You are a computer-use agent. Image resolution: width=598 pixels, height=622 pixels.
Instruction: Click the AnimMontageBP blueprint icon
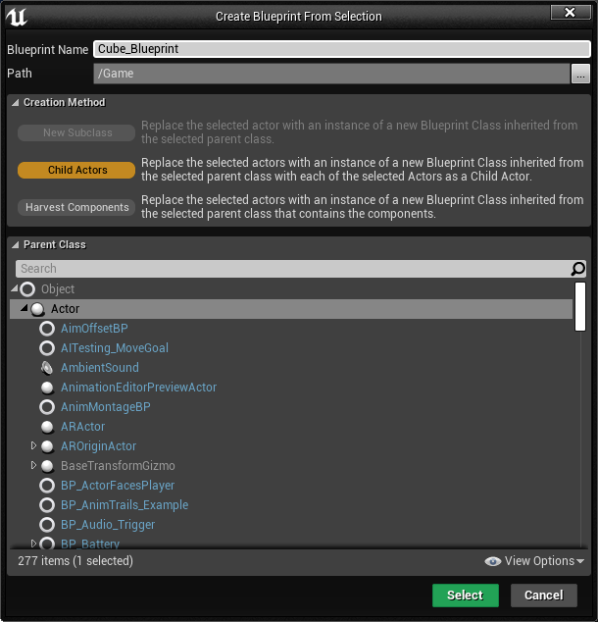click(47, 407)
